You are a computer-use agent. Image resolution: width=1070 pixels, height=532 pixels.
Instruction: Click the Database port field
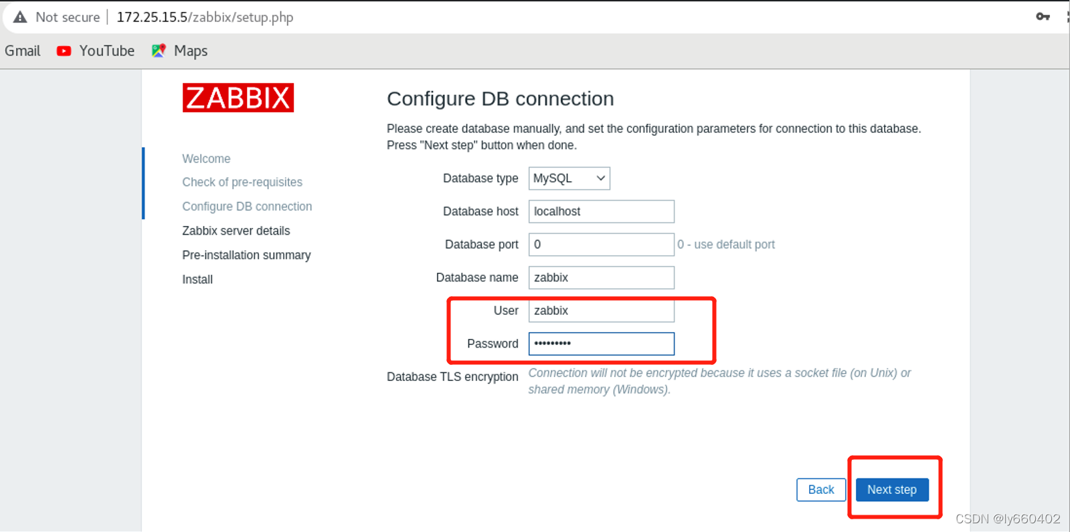(602, 245)
